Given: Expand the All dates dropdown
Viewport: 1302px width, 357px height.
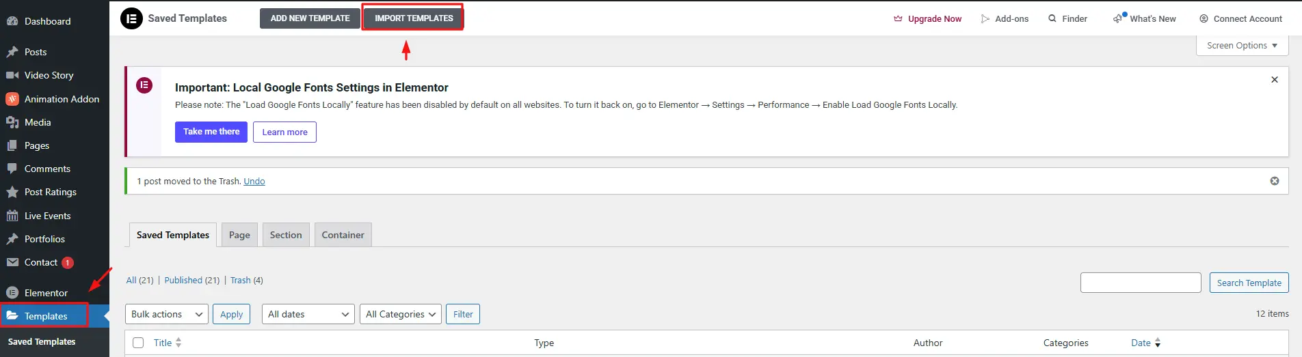Looking at the screenshot, I should [x=308, y=314].
